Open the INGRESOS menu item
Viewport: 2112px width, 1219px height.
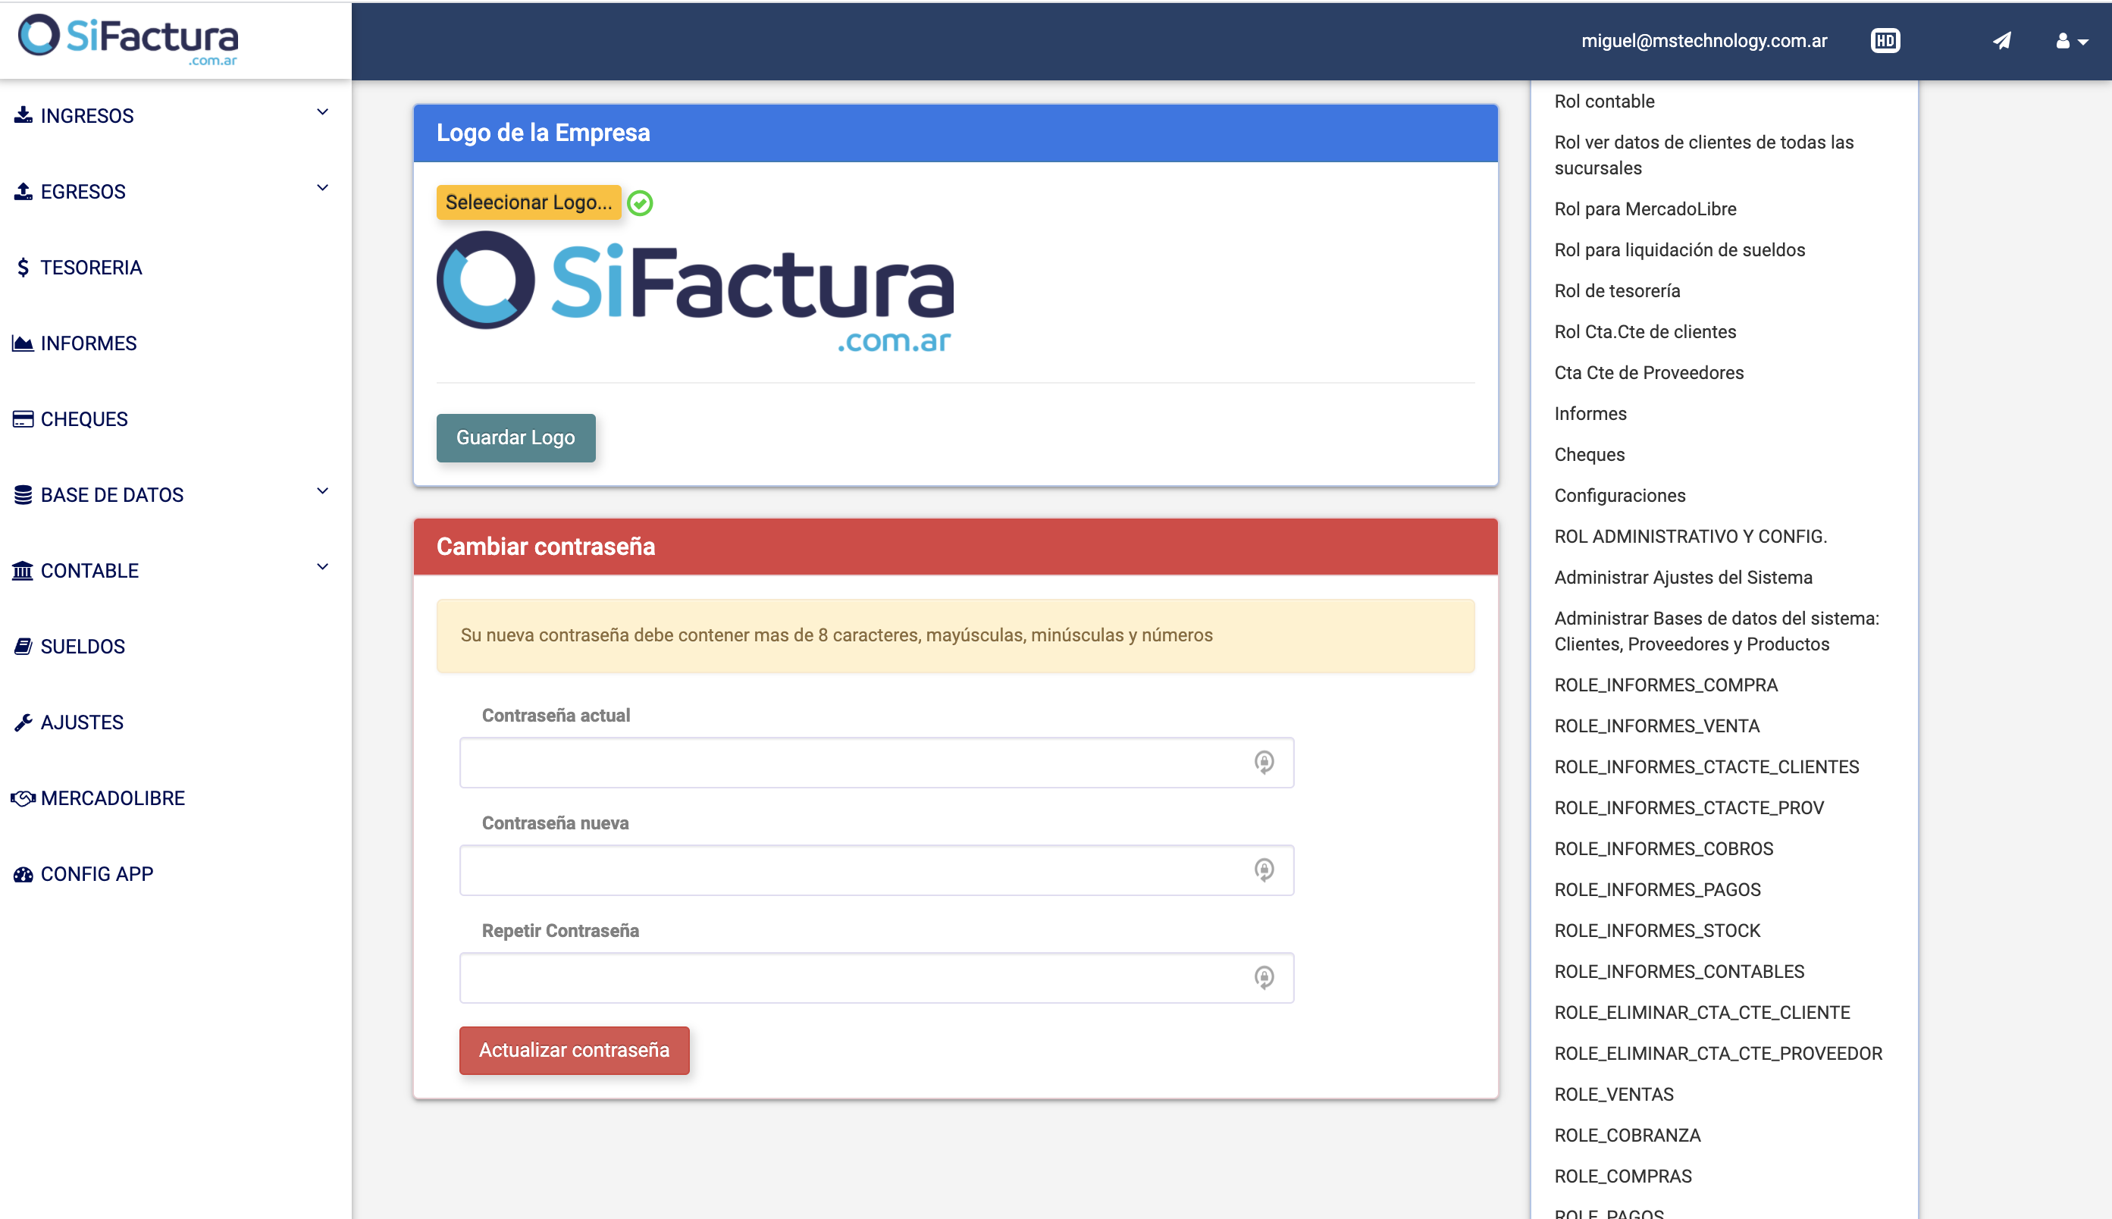(x=87, y=115)
